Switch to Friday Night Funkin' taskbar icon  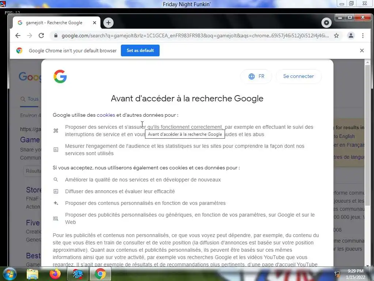pyautogui.click(x=77, y=274)
